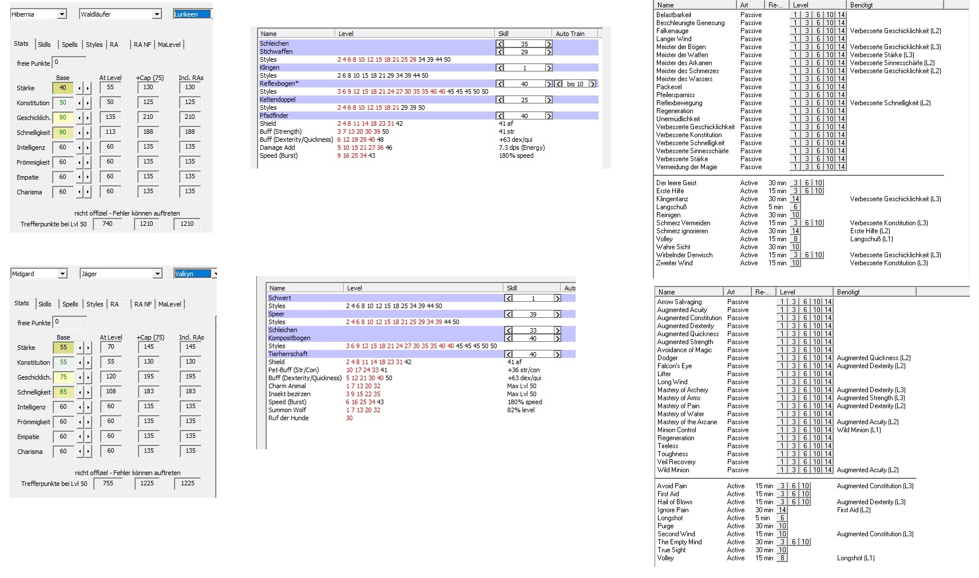Select level 10 for Meister der Bögen
This screenshot has height=578, width=979.
(830, 47)
